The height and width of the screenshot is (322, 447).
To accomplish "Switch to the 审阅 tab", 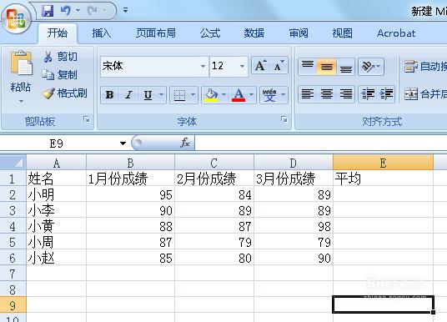I will tap(299, 33).
